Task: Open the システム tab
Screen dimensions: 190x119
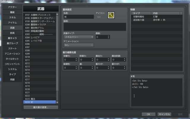Action: click(12, 69)
